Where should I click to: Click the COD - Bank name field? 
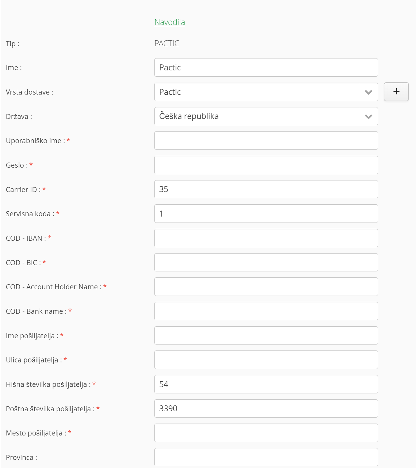(266, 311)
